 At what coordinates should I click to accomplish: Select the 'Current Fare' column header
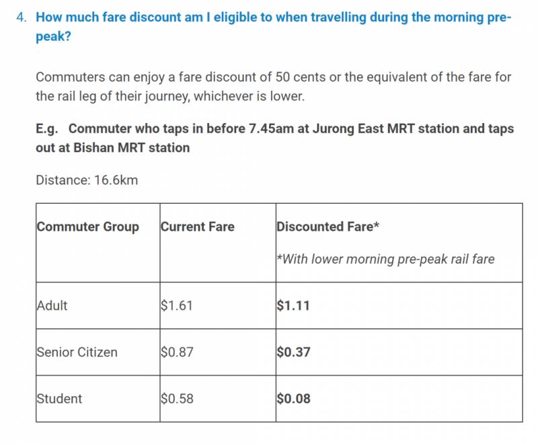[197, 227]
